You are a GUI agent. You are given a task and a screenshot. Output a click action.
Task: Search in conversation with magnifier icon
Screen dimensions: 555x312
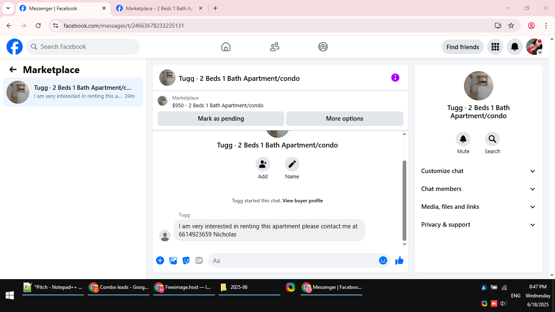(492, 139)
